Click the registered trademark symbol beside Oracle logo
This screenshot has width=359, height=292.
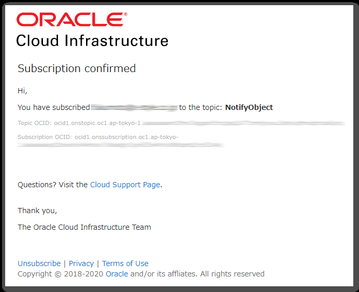[x=125, y=15]
